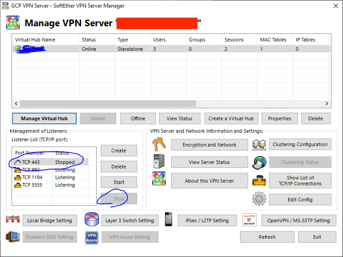The height and width of the screenshot is (257, 343).
Task: Click the VPN Azure Setting button
Action: point(130,237)
